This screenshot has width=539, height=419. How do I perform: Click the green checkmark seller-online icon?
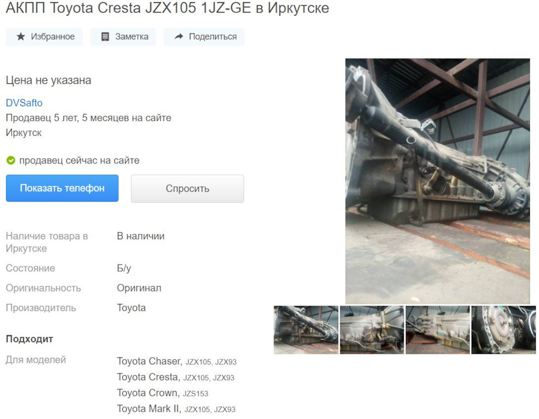click(11, 160)
